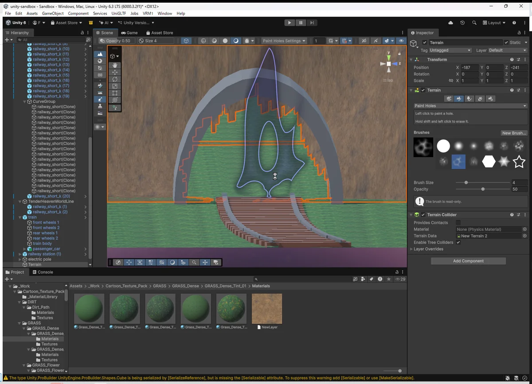This screenshot has height=384, width=532.
Task: Open Terrain Settings gear-mountain icon
Action: [x=490, y=99]
